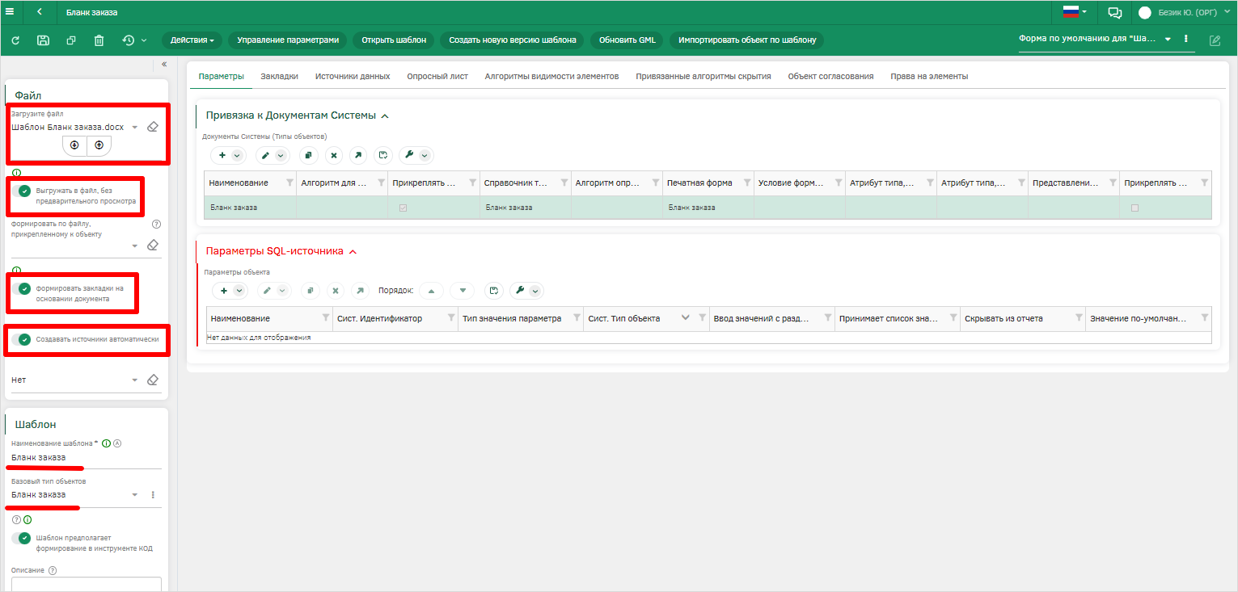Switch to Алгоритмы видимости элементов tab
Viewport: 1238px width, 592px height.
click(551, 76)
